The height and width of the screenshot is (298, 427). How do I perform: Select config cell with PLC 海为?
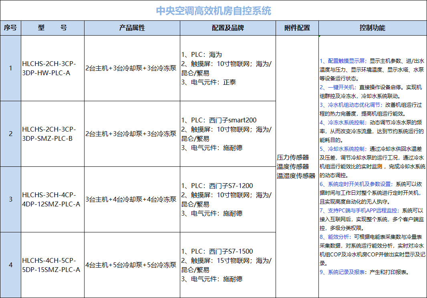pos(228,68)
